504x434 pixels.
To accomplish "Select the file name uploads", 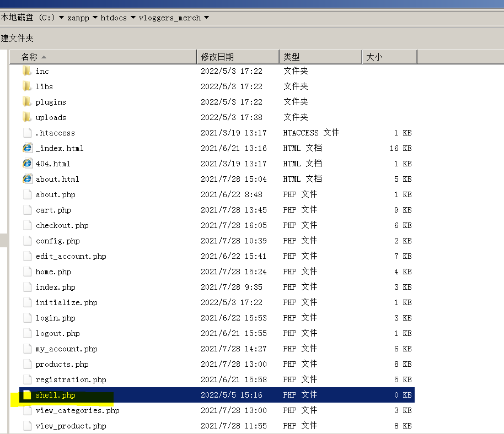I will 51,117.
